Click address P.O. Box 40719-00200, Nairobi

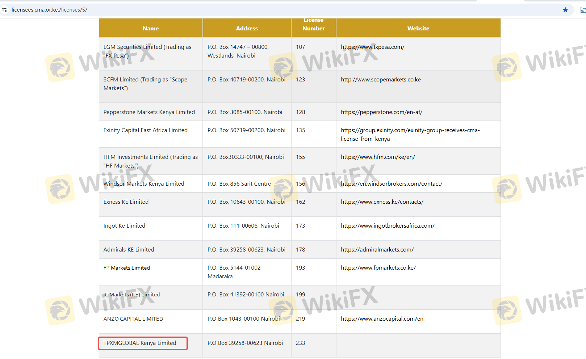point(246,80)
